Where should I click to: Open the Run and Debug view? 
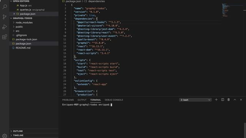[x=5, y=27]
